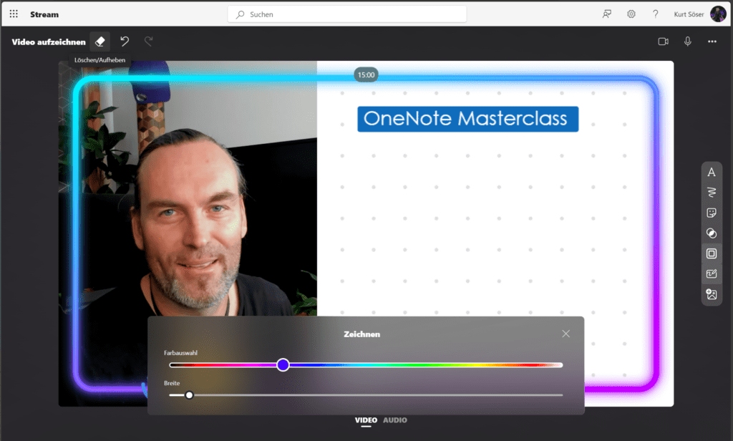This screenshot has width=733, height=441.
Task: Open the frame tool
Action: pos(712,253)
